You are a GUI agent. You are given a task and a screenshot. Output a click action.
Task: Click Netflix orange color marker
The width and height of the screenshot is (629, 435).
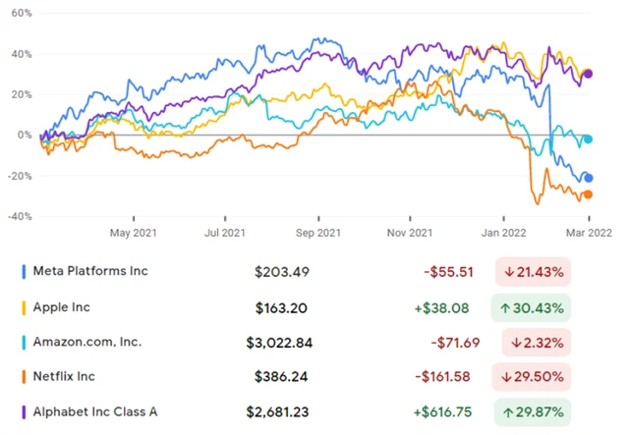24,378
